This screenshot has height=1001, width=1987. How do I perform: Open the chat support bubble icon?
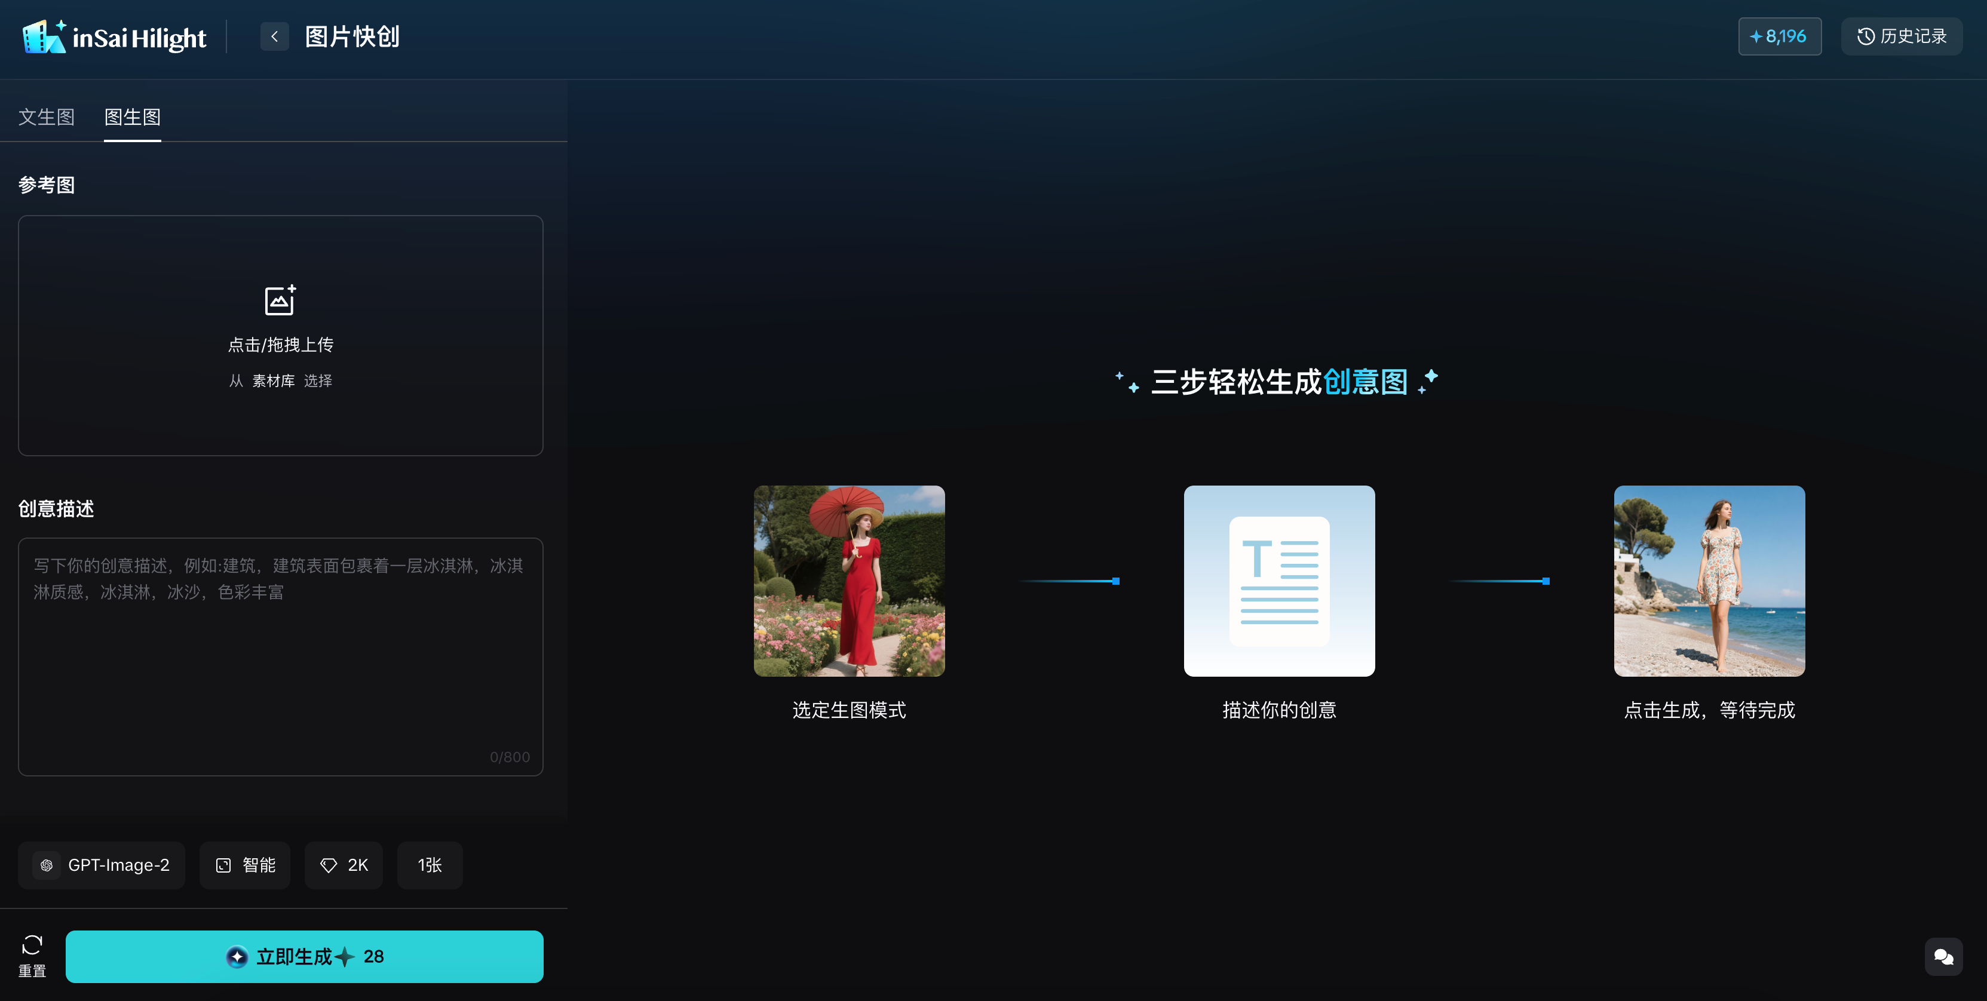point(1944,957)
